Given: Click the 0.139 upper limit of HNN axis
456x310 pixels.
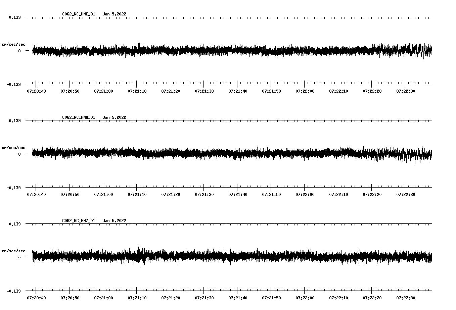Looking at the screenshot, I should point(14,120).
